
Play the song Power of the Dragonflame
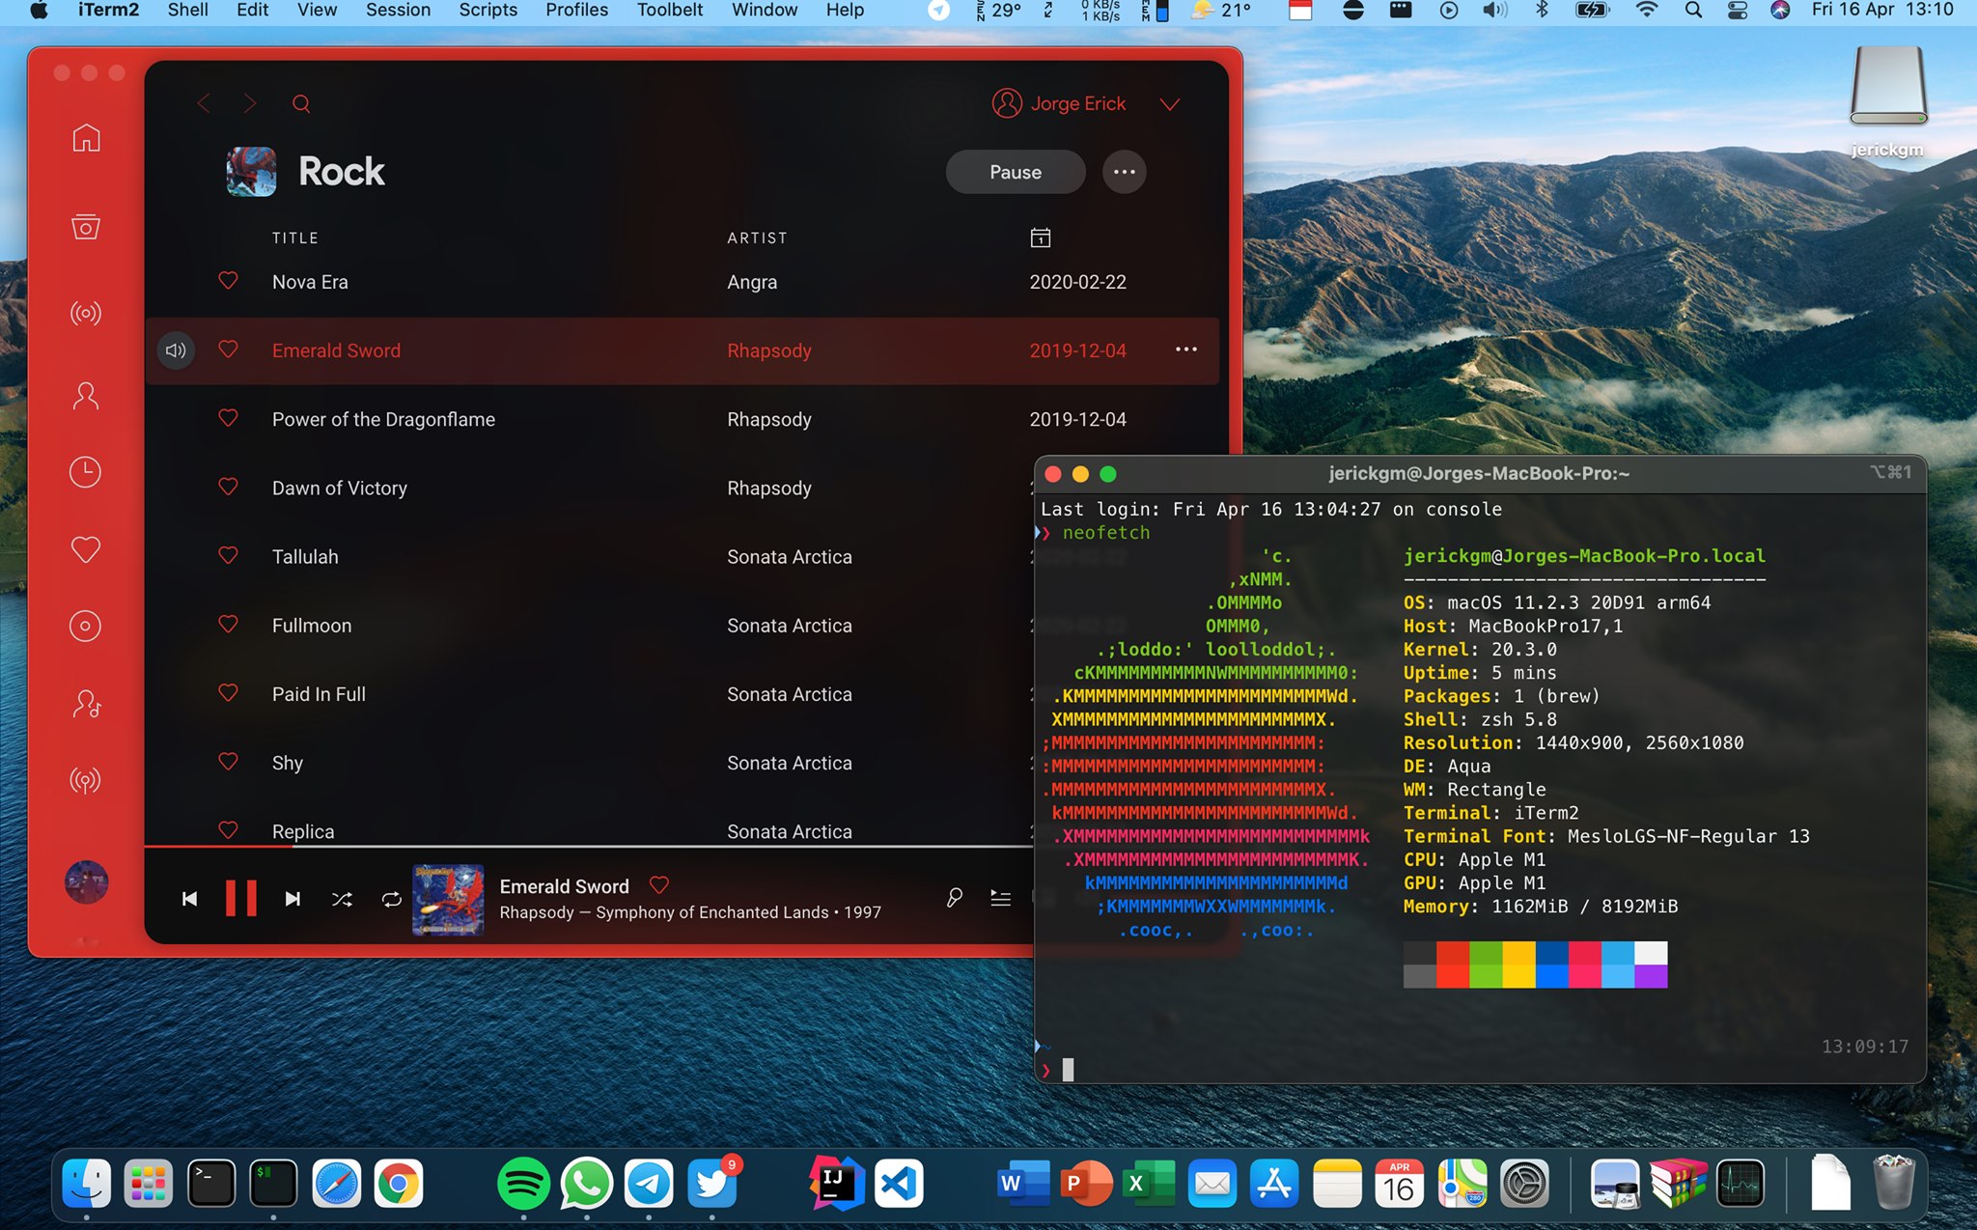click(x=383, y=419)
